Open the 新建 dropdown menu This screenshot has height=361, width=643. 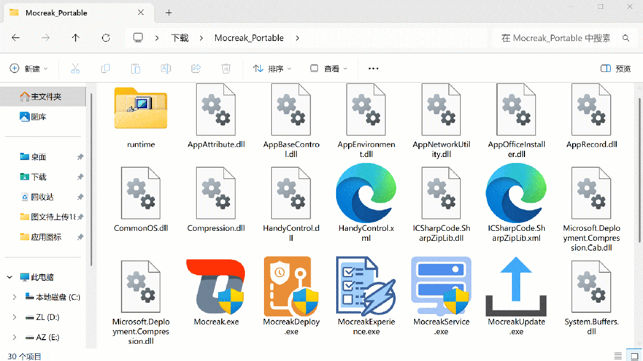(29, 68)
